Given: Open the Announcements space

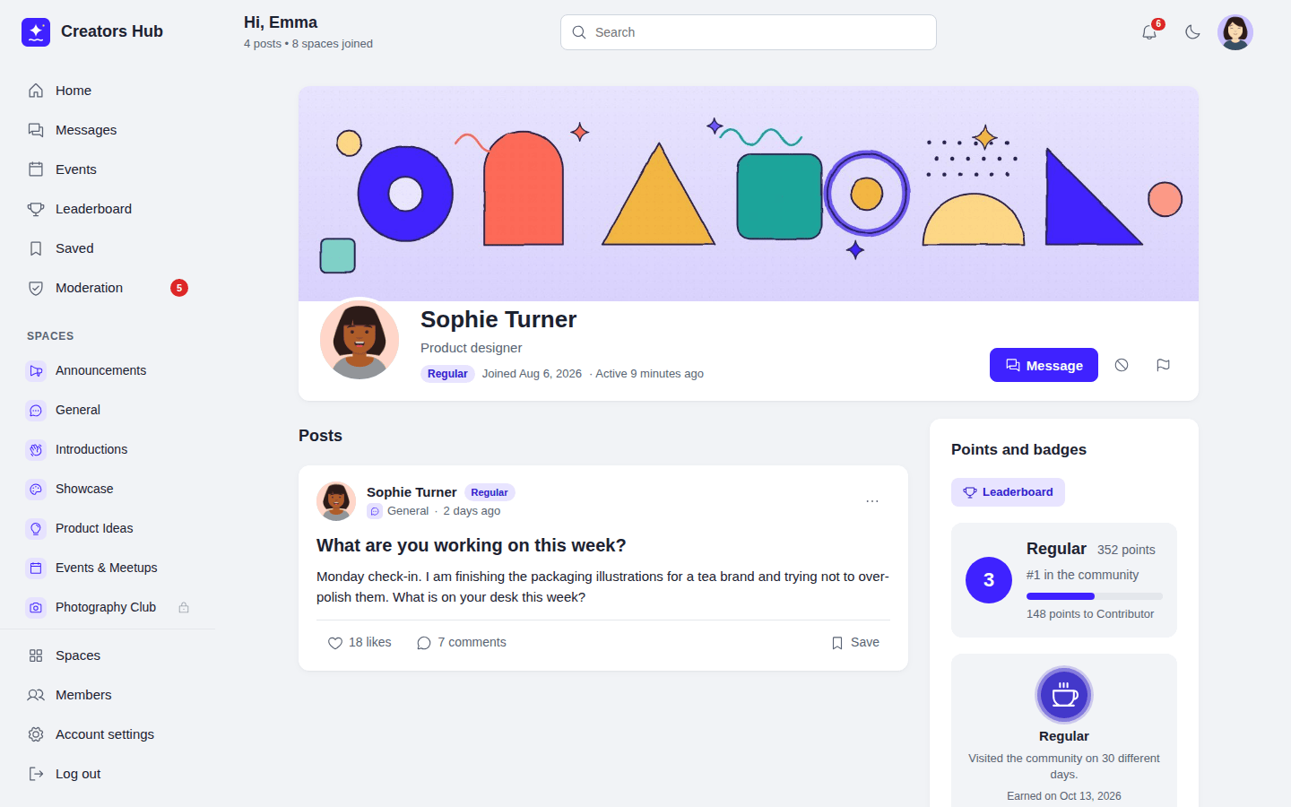Looking at the screenshot, I should (x=108, y=370).
